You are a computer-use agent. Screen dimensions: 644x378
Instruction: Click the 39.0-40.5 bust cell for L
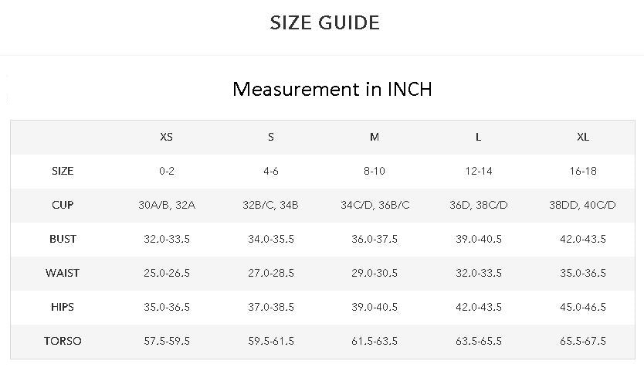(479, 239)
